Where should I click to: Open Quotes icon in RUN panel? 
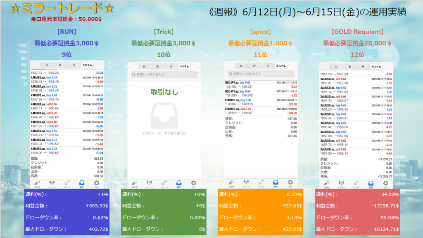tap(37, 183)
